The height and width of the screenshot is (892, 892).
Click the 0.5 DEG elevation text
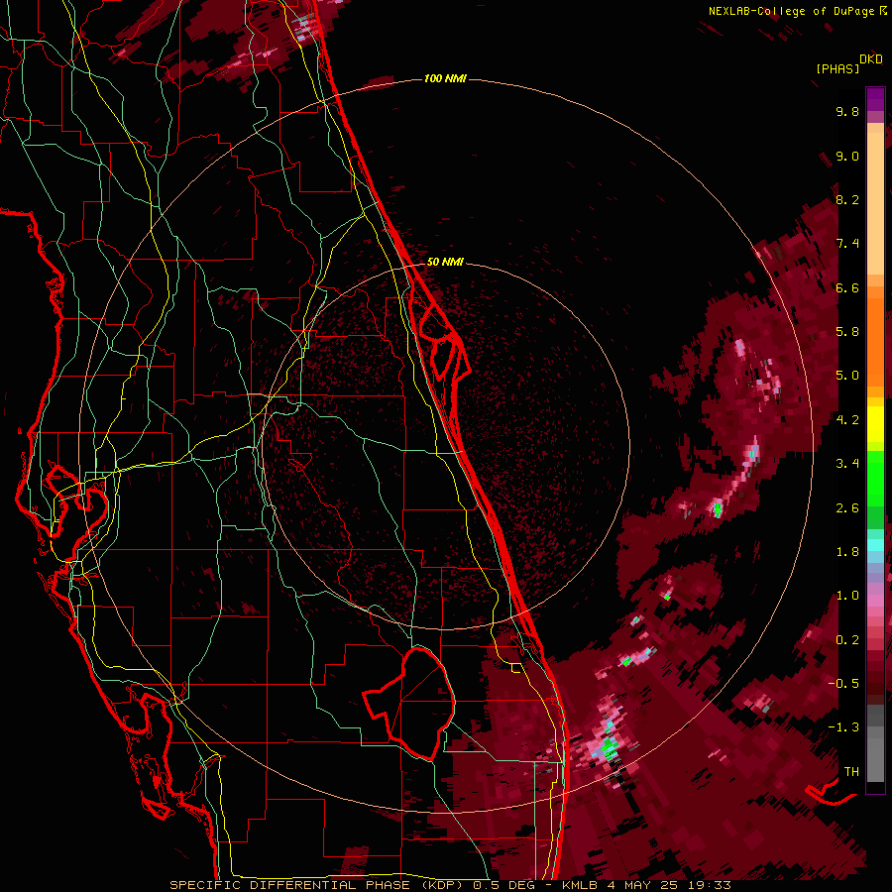(x=506, y=885)
